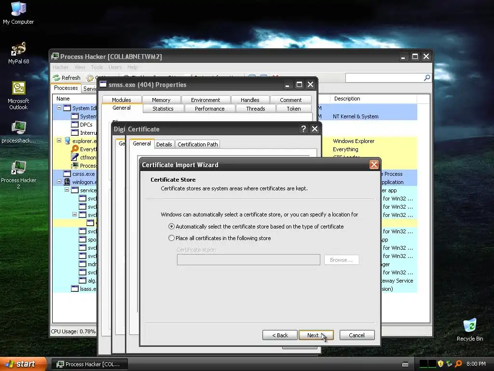Viewport: 494px width, 371px height.
Task: Click the Process Hacker child process icon
Action: 75,165
